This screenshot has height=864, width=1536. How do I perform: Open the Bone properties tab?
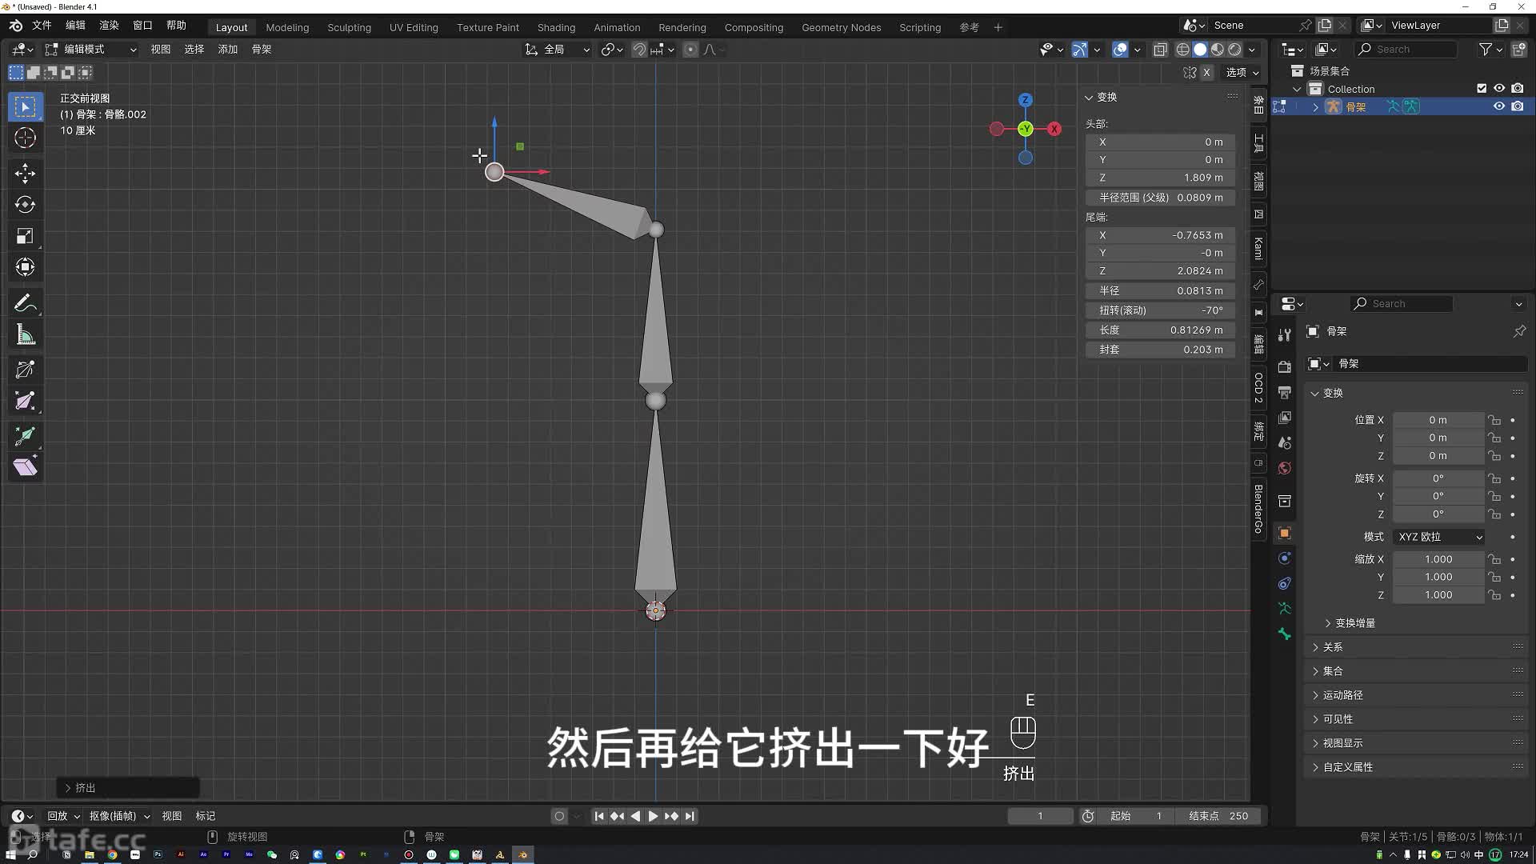(1284, 634)
